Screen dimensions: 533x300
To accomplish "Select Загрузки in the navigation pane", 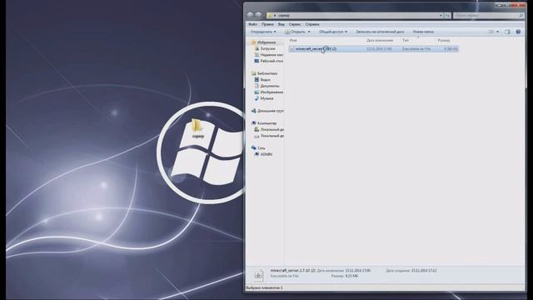I will (x=268, y=48).
